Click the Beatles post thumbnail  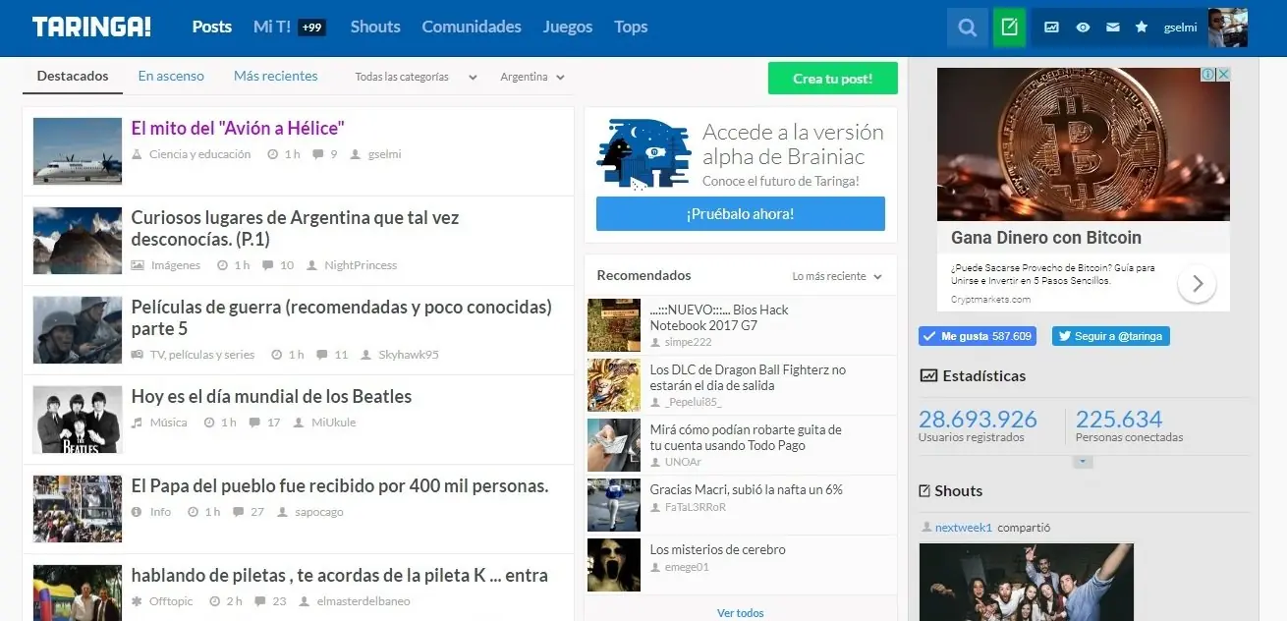(x=78, y=420)
